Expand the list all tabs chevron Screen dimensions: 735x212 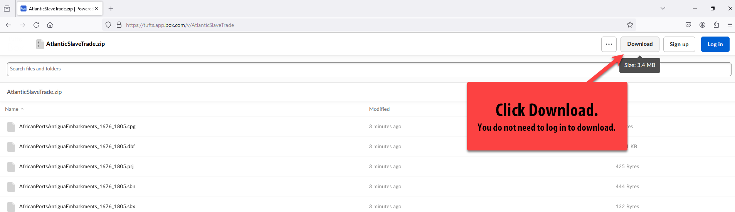click(663, 8)
